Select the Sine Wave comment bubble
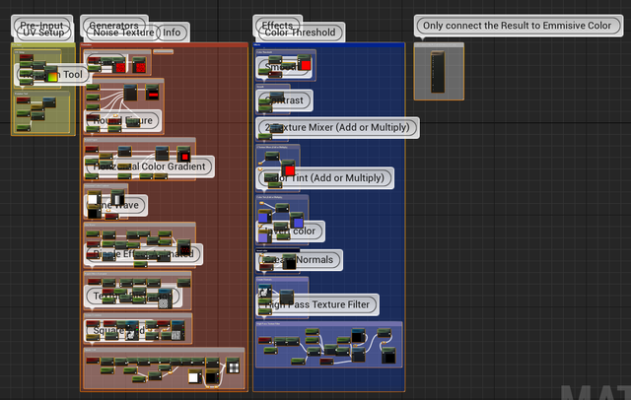This screenshot has height=400, width=631. [115, 205]
